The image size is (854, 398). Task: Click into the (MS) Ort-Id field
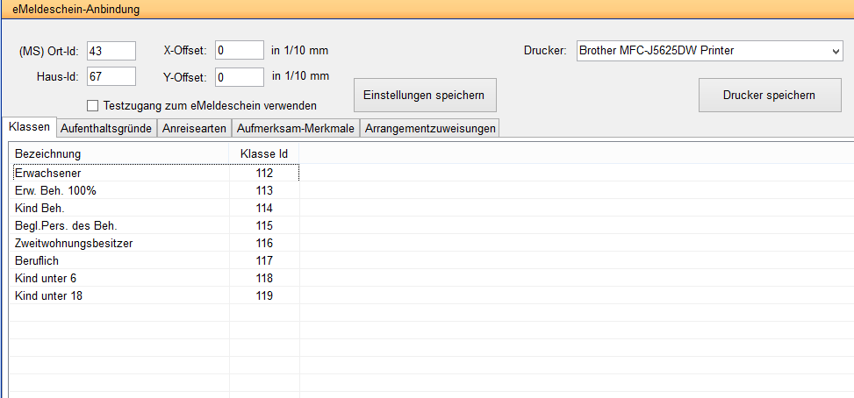click(x=111, y=51)
